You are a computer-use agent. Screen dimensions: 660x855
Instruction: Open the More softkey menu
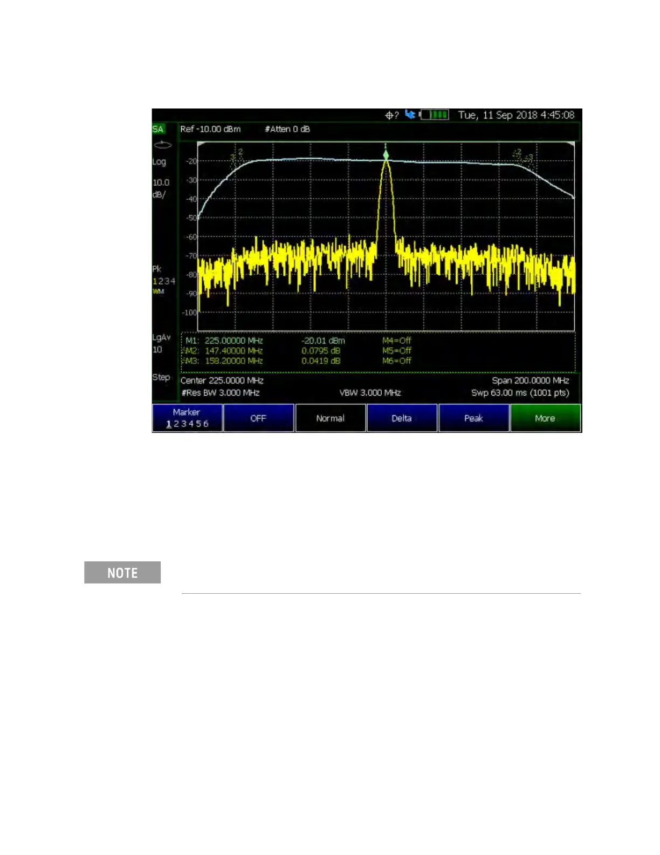coord(545,418)
